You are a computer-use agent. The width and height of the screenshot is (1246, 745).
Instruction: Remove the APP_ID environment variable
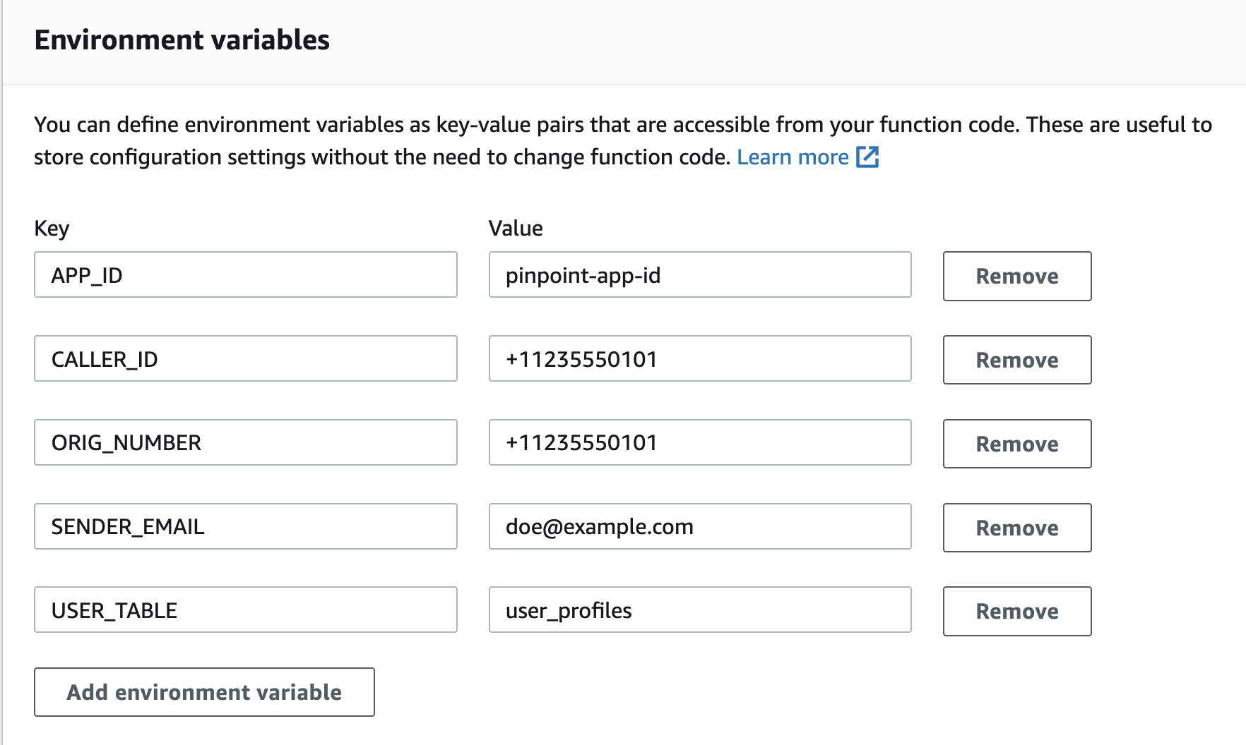(x=1016, y=276)
